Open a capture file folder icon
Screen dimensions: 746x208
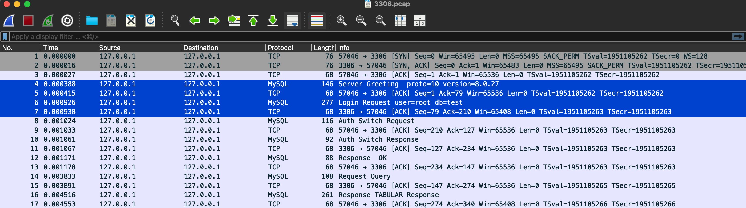tap(92, 21)
